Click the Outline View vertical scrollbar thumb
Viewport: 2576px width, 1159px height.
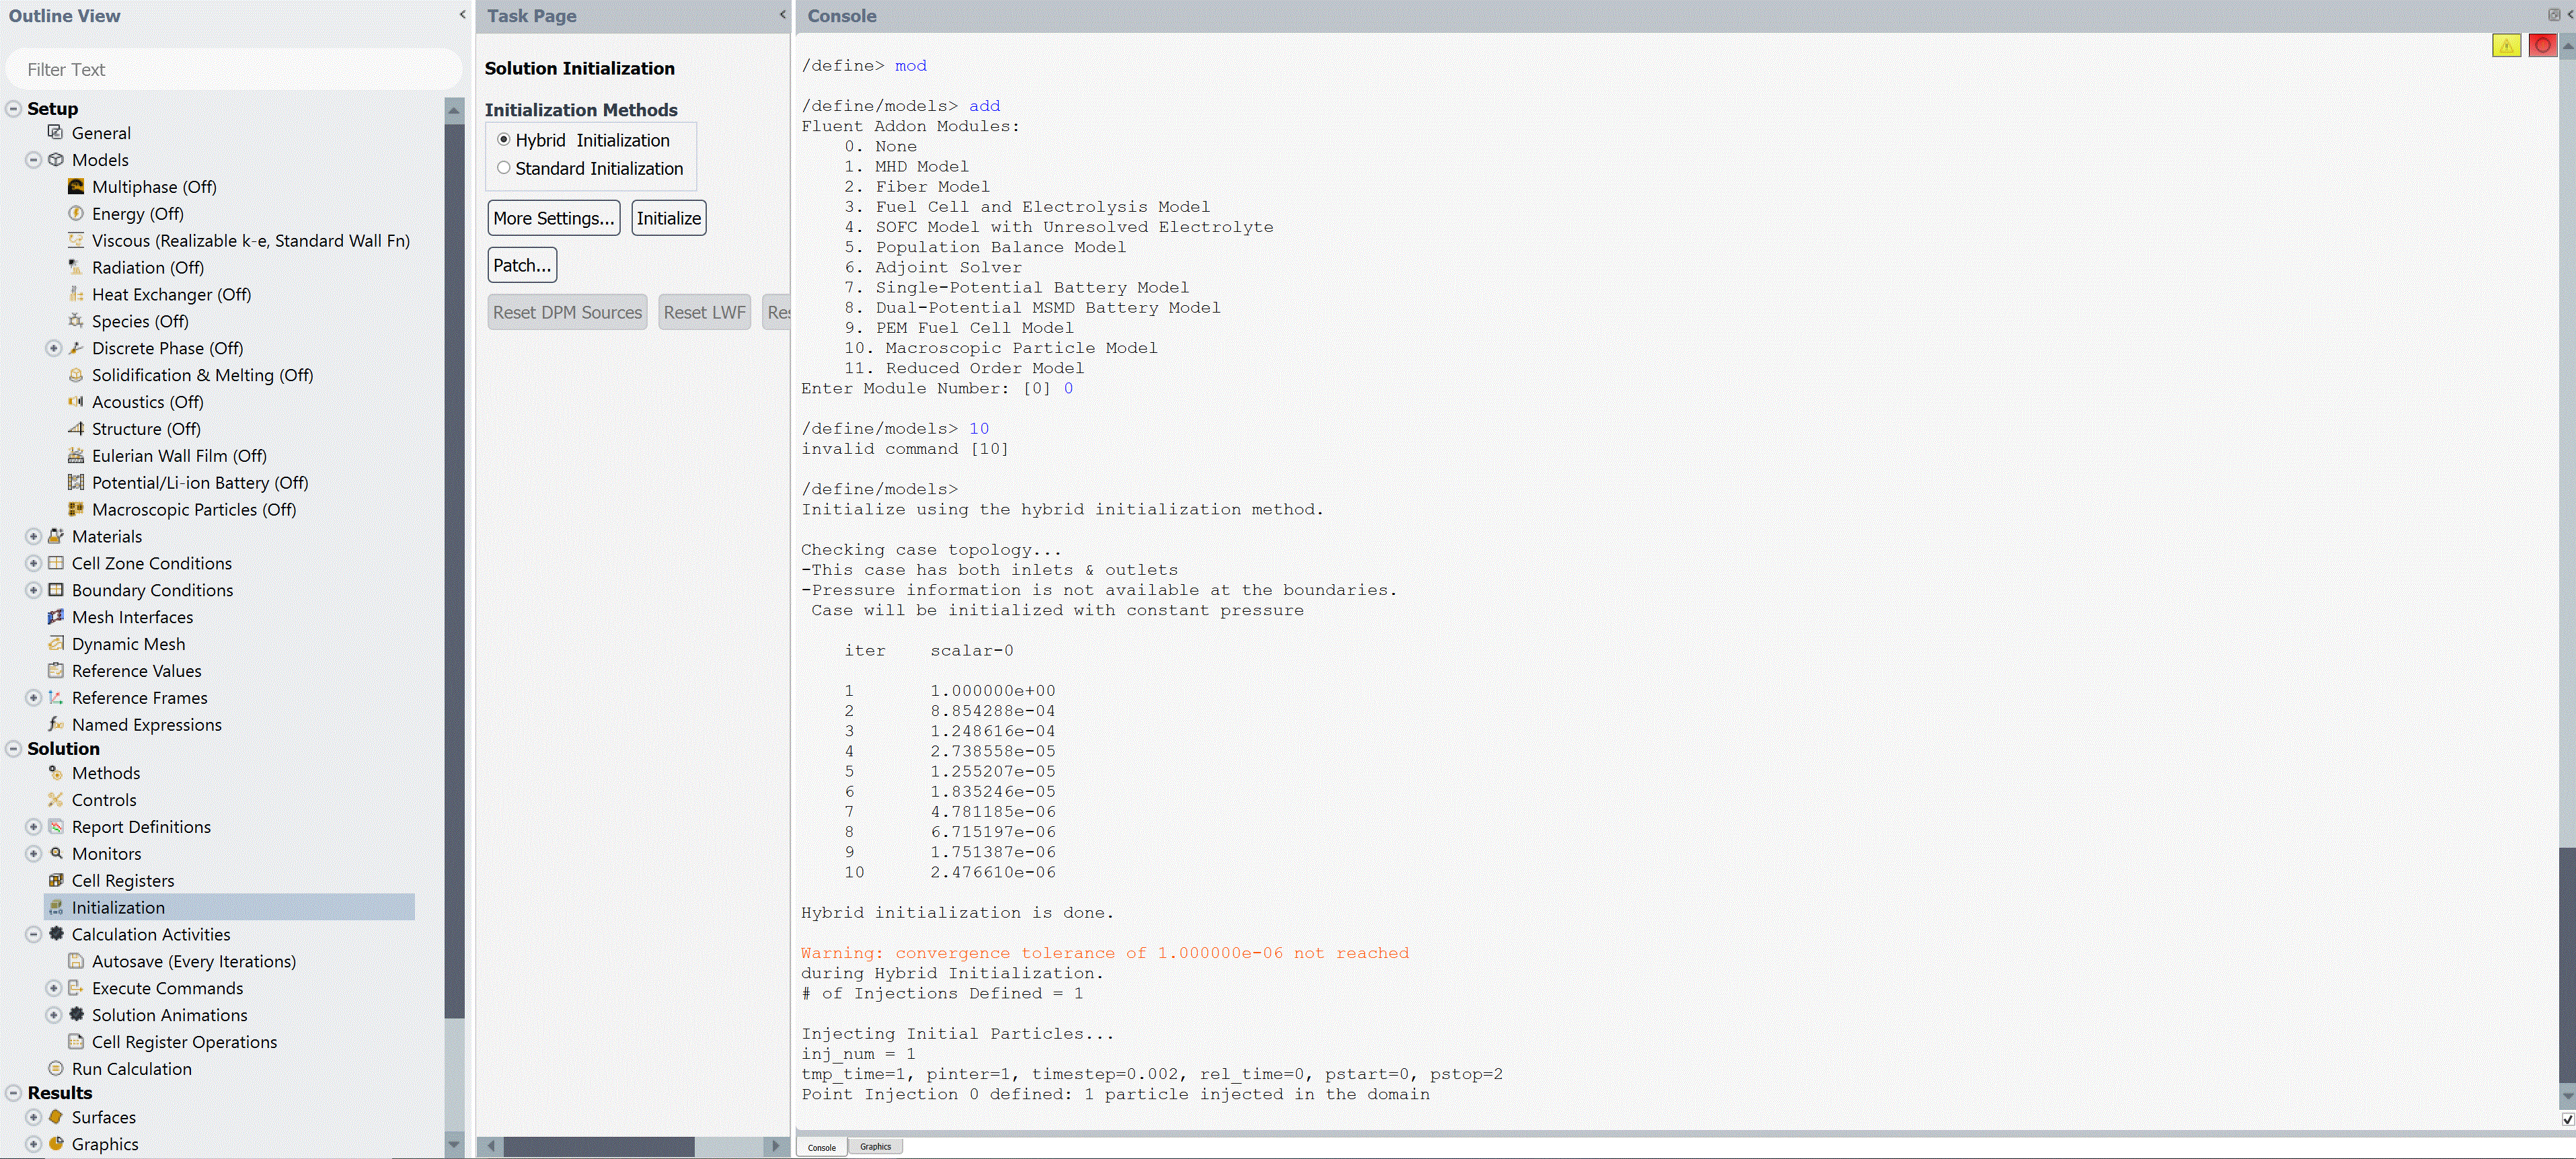(454, 571)
